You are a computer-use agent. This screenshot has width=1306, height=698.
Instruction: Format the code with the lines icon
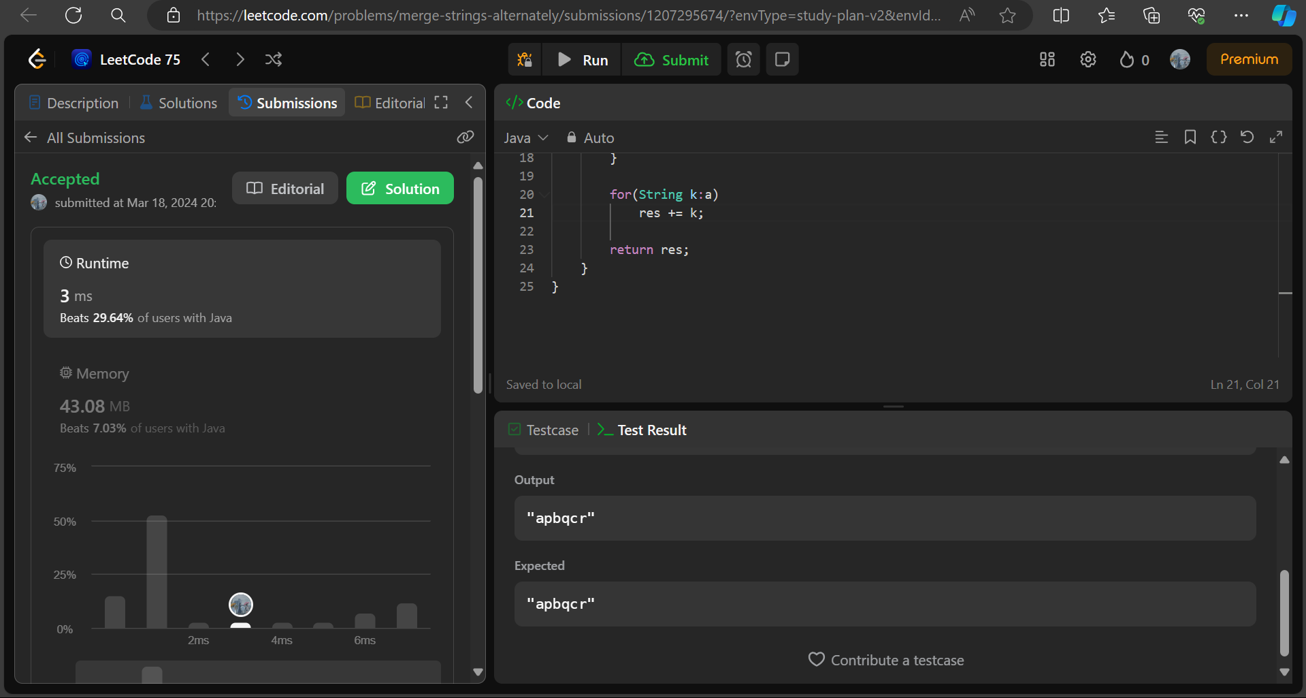click(x=1161, y=137)
